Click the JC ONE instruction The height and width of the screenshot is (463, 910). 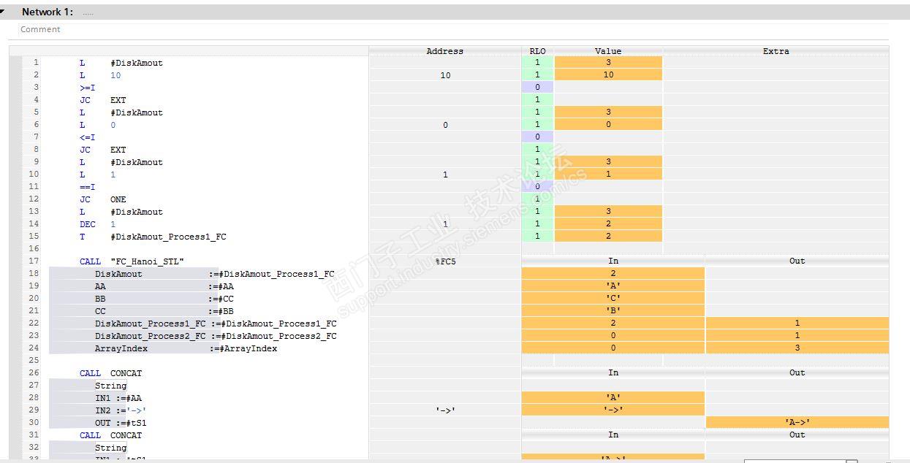click(102, 199)
